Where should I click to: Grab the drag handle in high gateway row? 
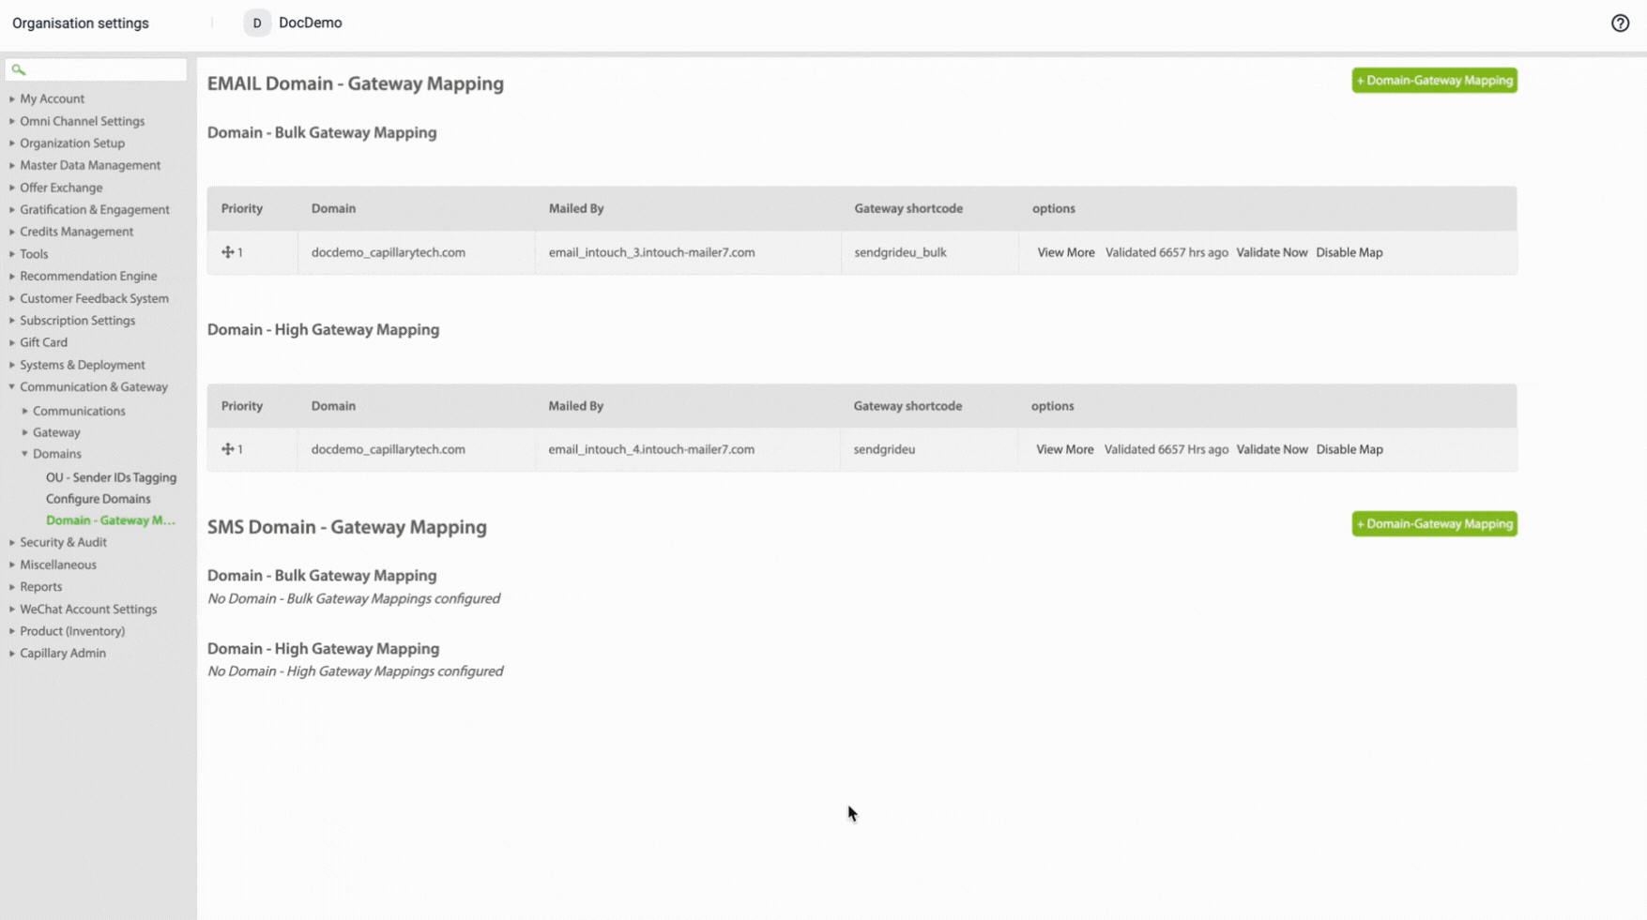[x=227, y=449]
